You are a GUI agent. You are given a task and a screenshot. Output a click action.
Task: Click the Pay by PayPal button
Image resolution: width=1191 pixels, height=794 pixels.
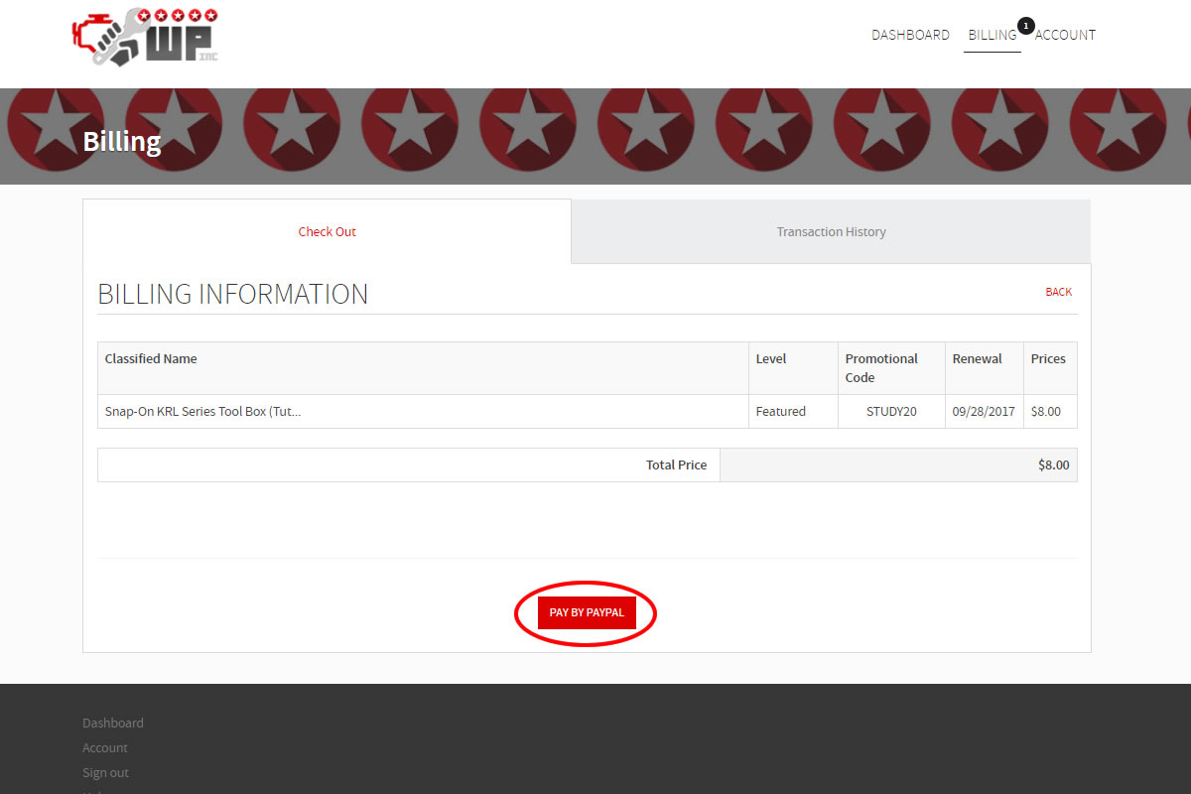(587, 612)
